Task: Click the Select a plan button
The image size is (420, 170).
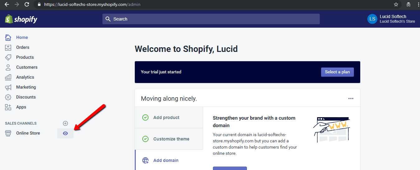Action: 337,72
